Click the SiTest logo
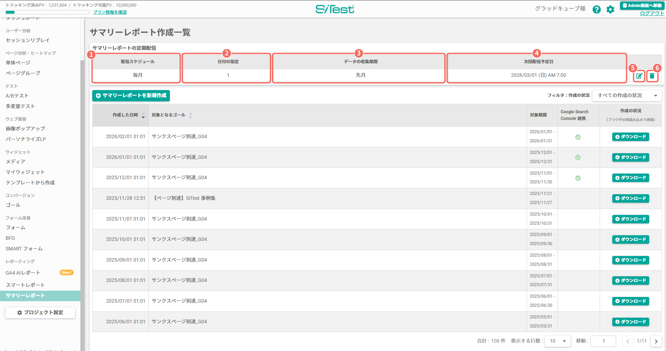The height and width of the screenshot is (351, 666). pos(335,9)
